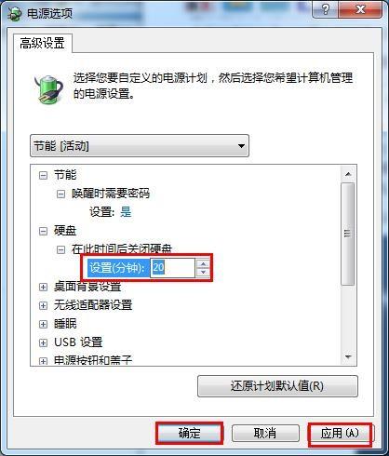Expand the 桌面背景设置 node
Image resolution: width=389 pixels, height=456 pixels.
[x=43, y=287]
